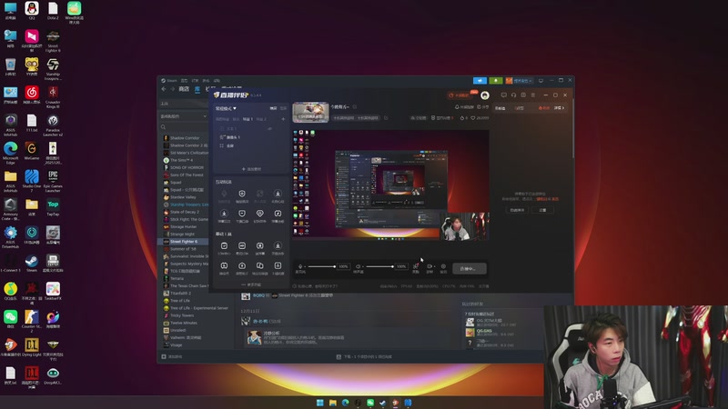
Task: Click the chat message icon in streaming app header
Action: tap(504, 95)
